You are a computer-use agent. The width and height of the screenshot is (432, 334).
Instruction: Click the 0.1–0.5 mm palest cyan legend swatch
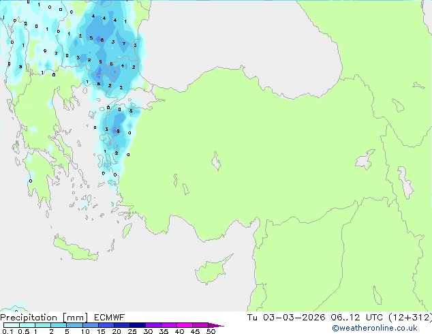click(x=12, y=325)
